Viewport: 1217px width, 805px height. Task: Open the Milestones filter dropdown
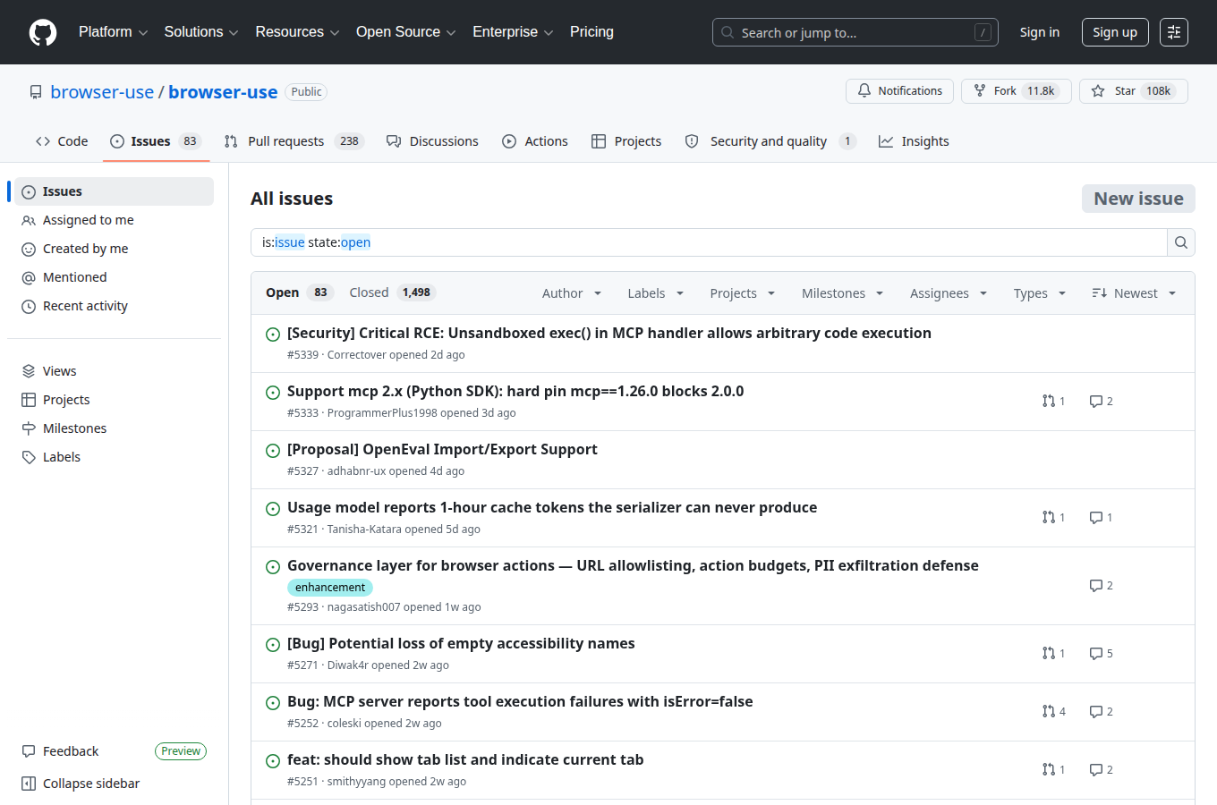pos(843,293)
